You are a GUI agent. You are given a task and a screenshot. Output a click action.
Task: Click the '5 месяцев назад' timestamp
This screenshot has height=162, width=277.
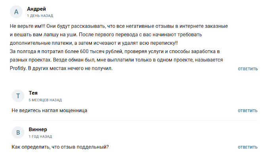pyautogui.click(x=45, y=100)
